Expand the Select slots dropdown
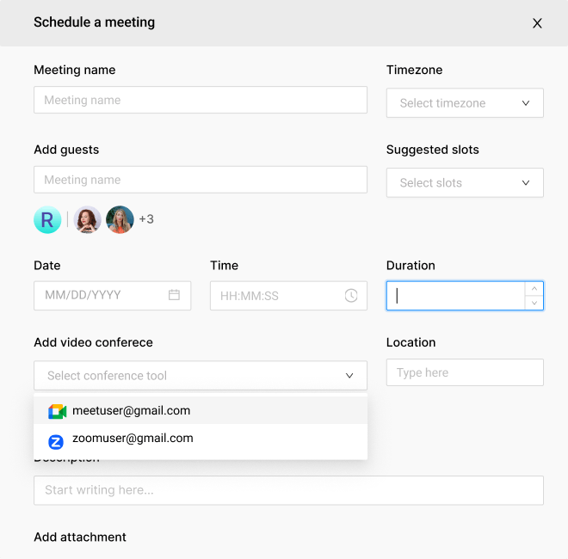Screen dimensions: 568x559 465,182
